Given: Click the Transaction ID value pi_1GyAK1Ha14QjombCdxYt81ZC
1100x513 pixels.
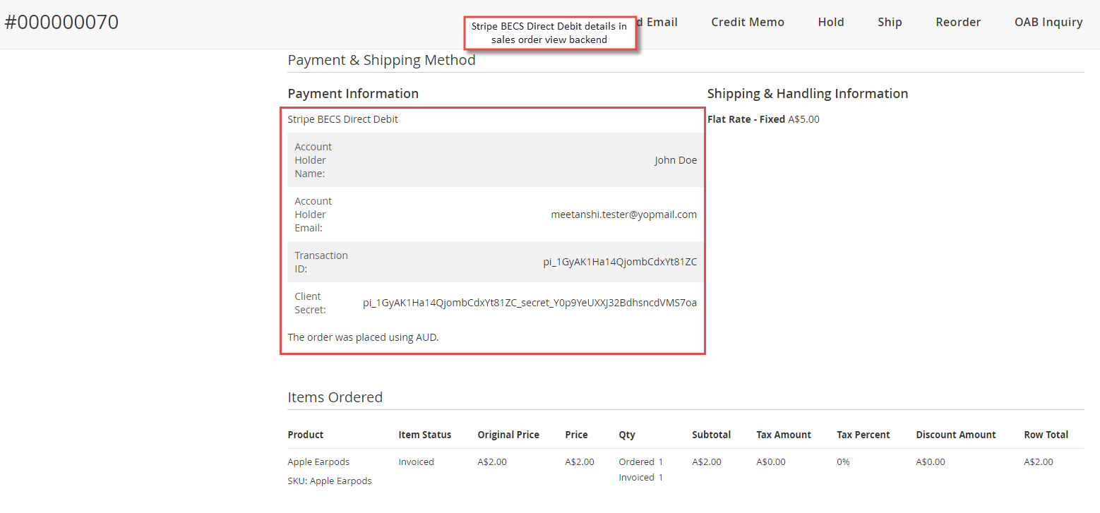Looking at the screenshot, I should point(620,262).
